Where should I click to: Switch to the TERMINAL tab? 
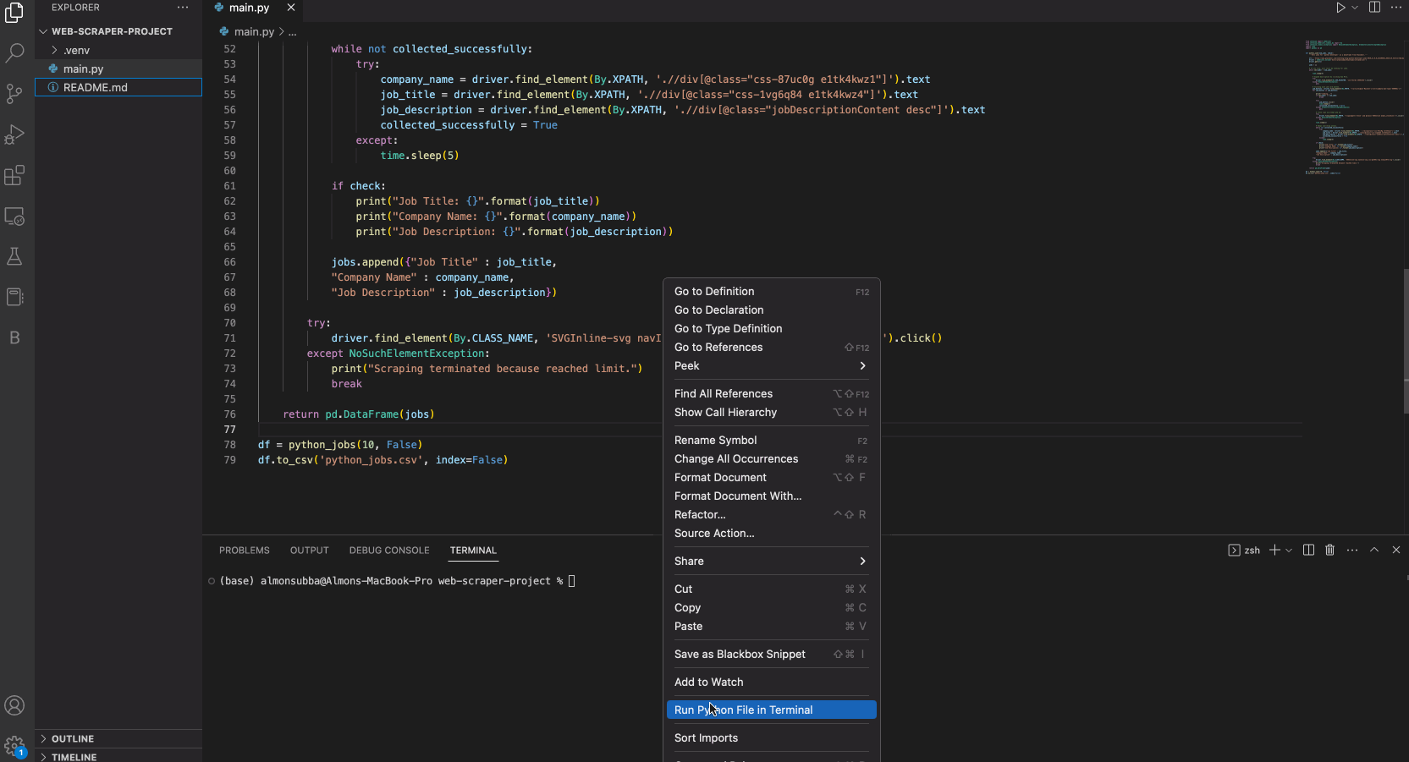tap(473, 551)
